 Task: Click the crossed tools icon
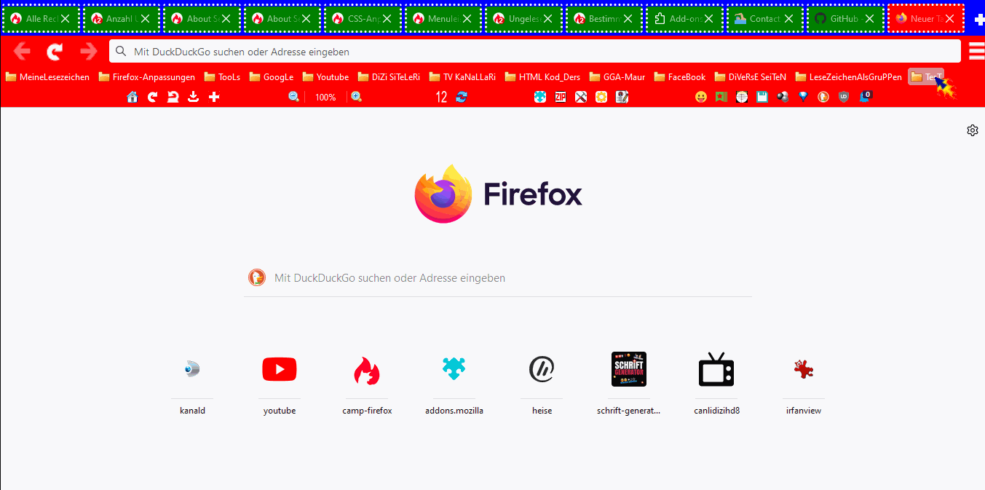click(x=581, y=97)
